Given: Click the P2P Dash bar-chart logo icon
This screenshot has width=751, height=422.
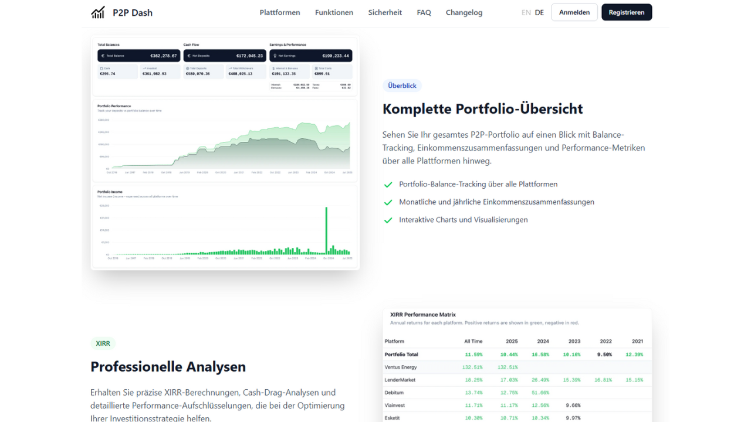Looking at the screenshot, I should click(97, 12).
